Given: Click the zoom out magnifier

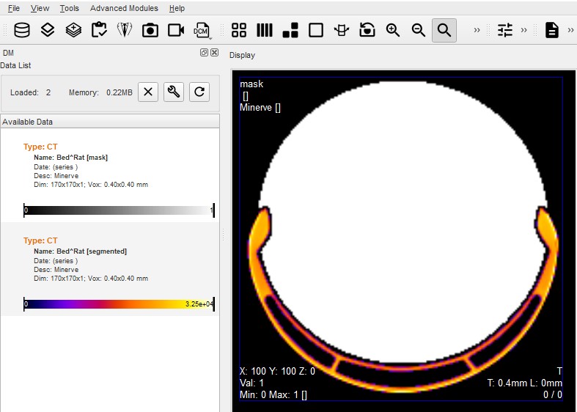Looking at the screenshot, I should (419, 30).
